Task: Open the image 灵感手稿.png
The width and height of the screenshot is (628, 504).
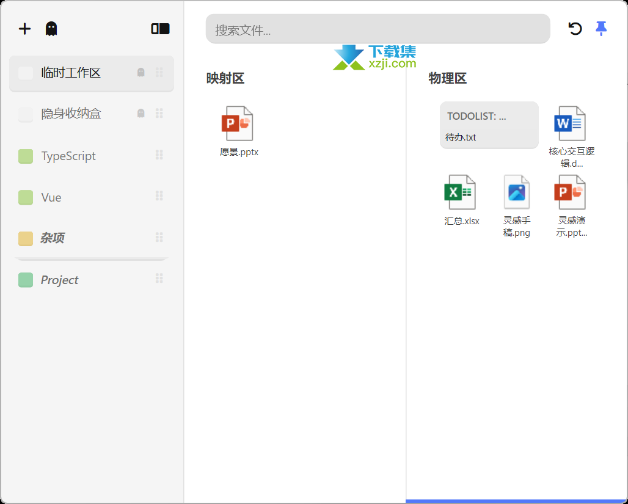Action: 516,191
